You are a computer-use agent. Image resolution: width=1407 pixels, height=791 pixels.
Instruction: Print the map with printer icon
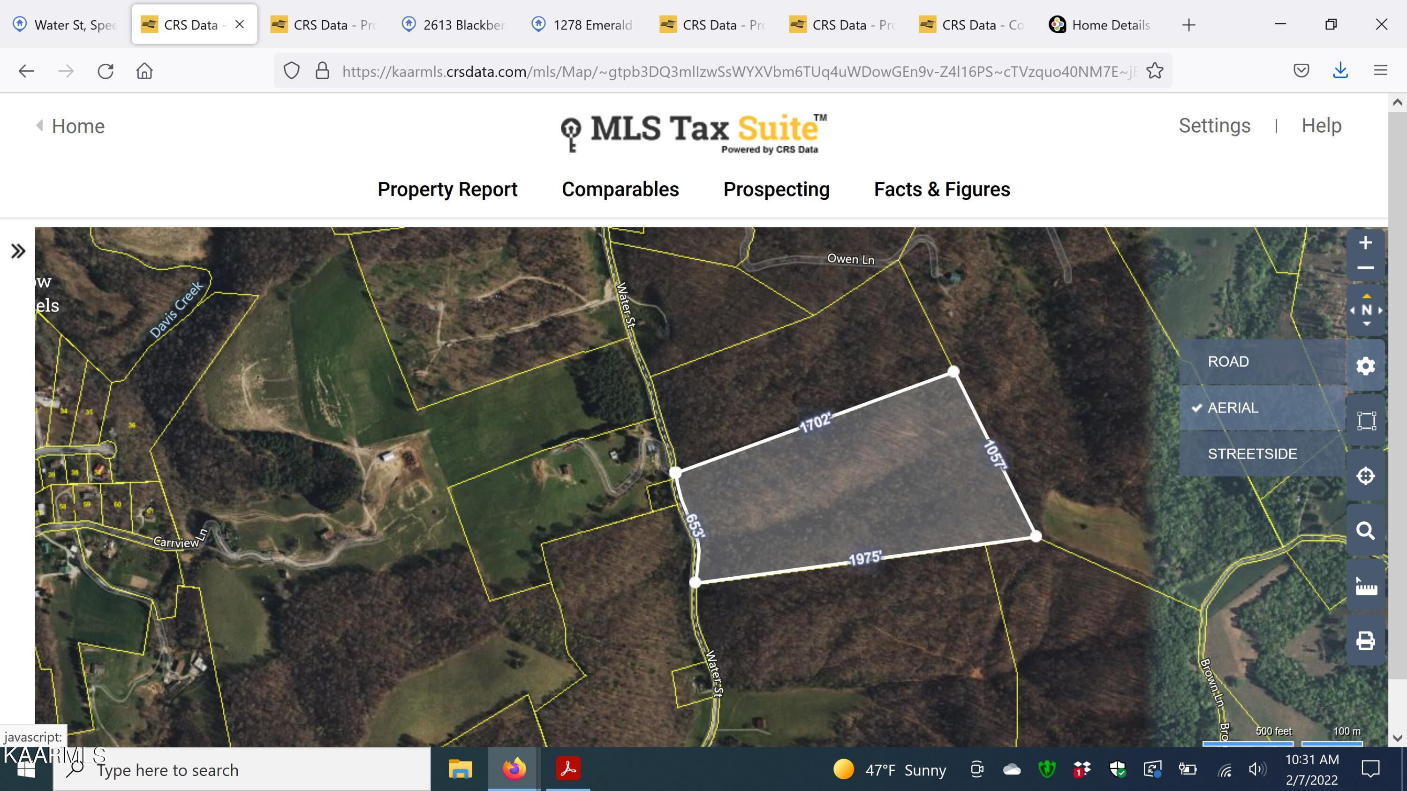click(1365, 641)
